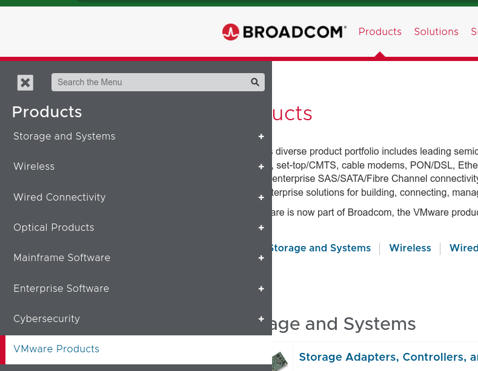Select Enterprise Software menu entry
This screenshot has height=371, width=478.
click(x=61, y=288)
